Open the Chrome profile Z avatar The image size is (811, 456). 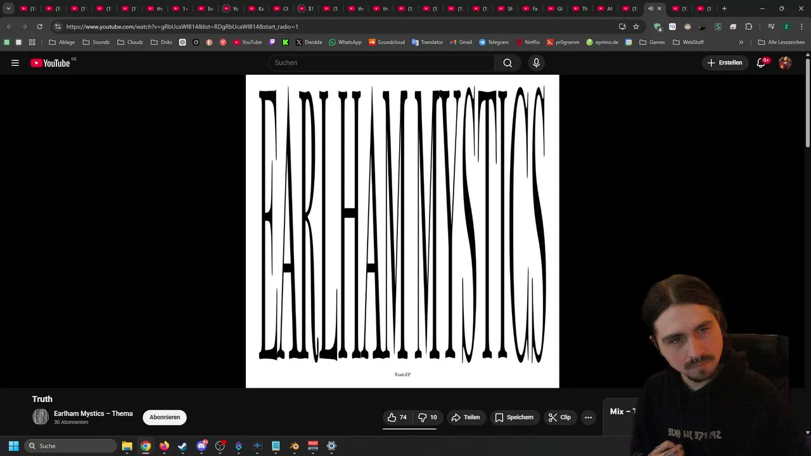point(786,27)
